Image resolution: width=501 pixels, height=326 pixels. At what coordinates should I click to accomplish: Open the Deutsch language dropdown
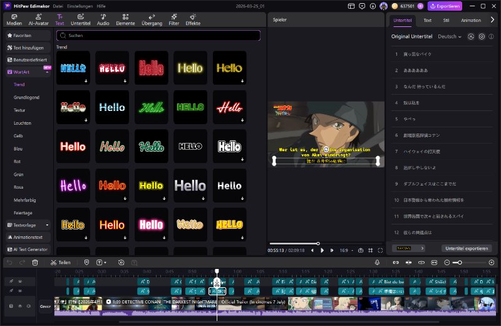[450, 36]
